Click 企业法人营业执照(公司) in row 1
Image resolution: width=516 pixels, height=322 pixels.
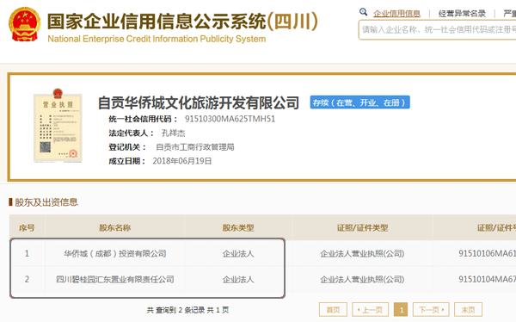(x=362, y=253)
